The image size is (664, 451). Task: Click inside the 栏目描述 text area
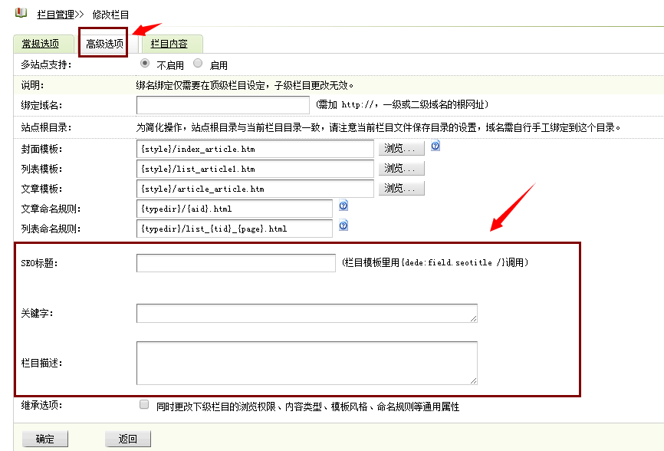(x=307, y=362)
